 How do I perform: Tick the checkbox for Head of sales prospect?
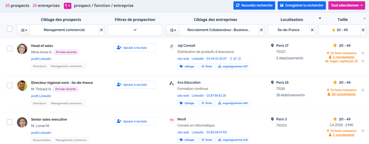pos(10,48)
